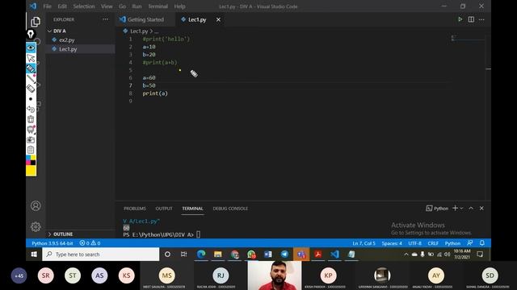517x290 pixels.
Task: Open the Manage gear settings icon
Action: coord(36,226)
